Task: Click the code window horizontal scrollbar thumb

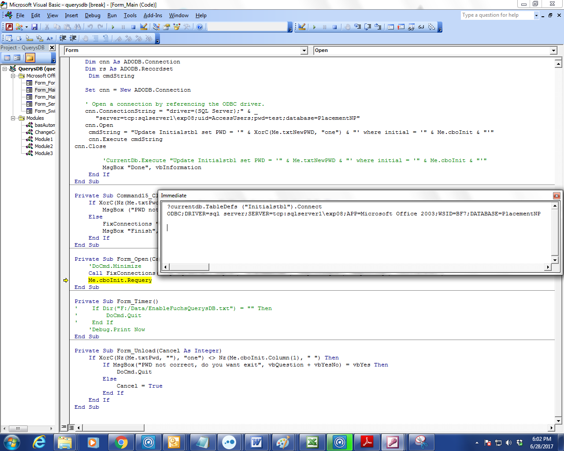Action: pyautogui.click(x=113, y=427)
